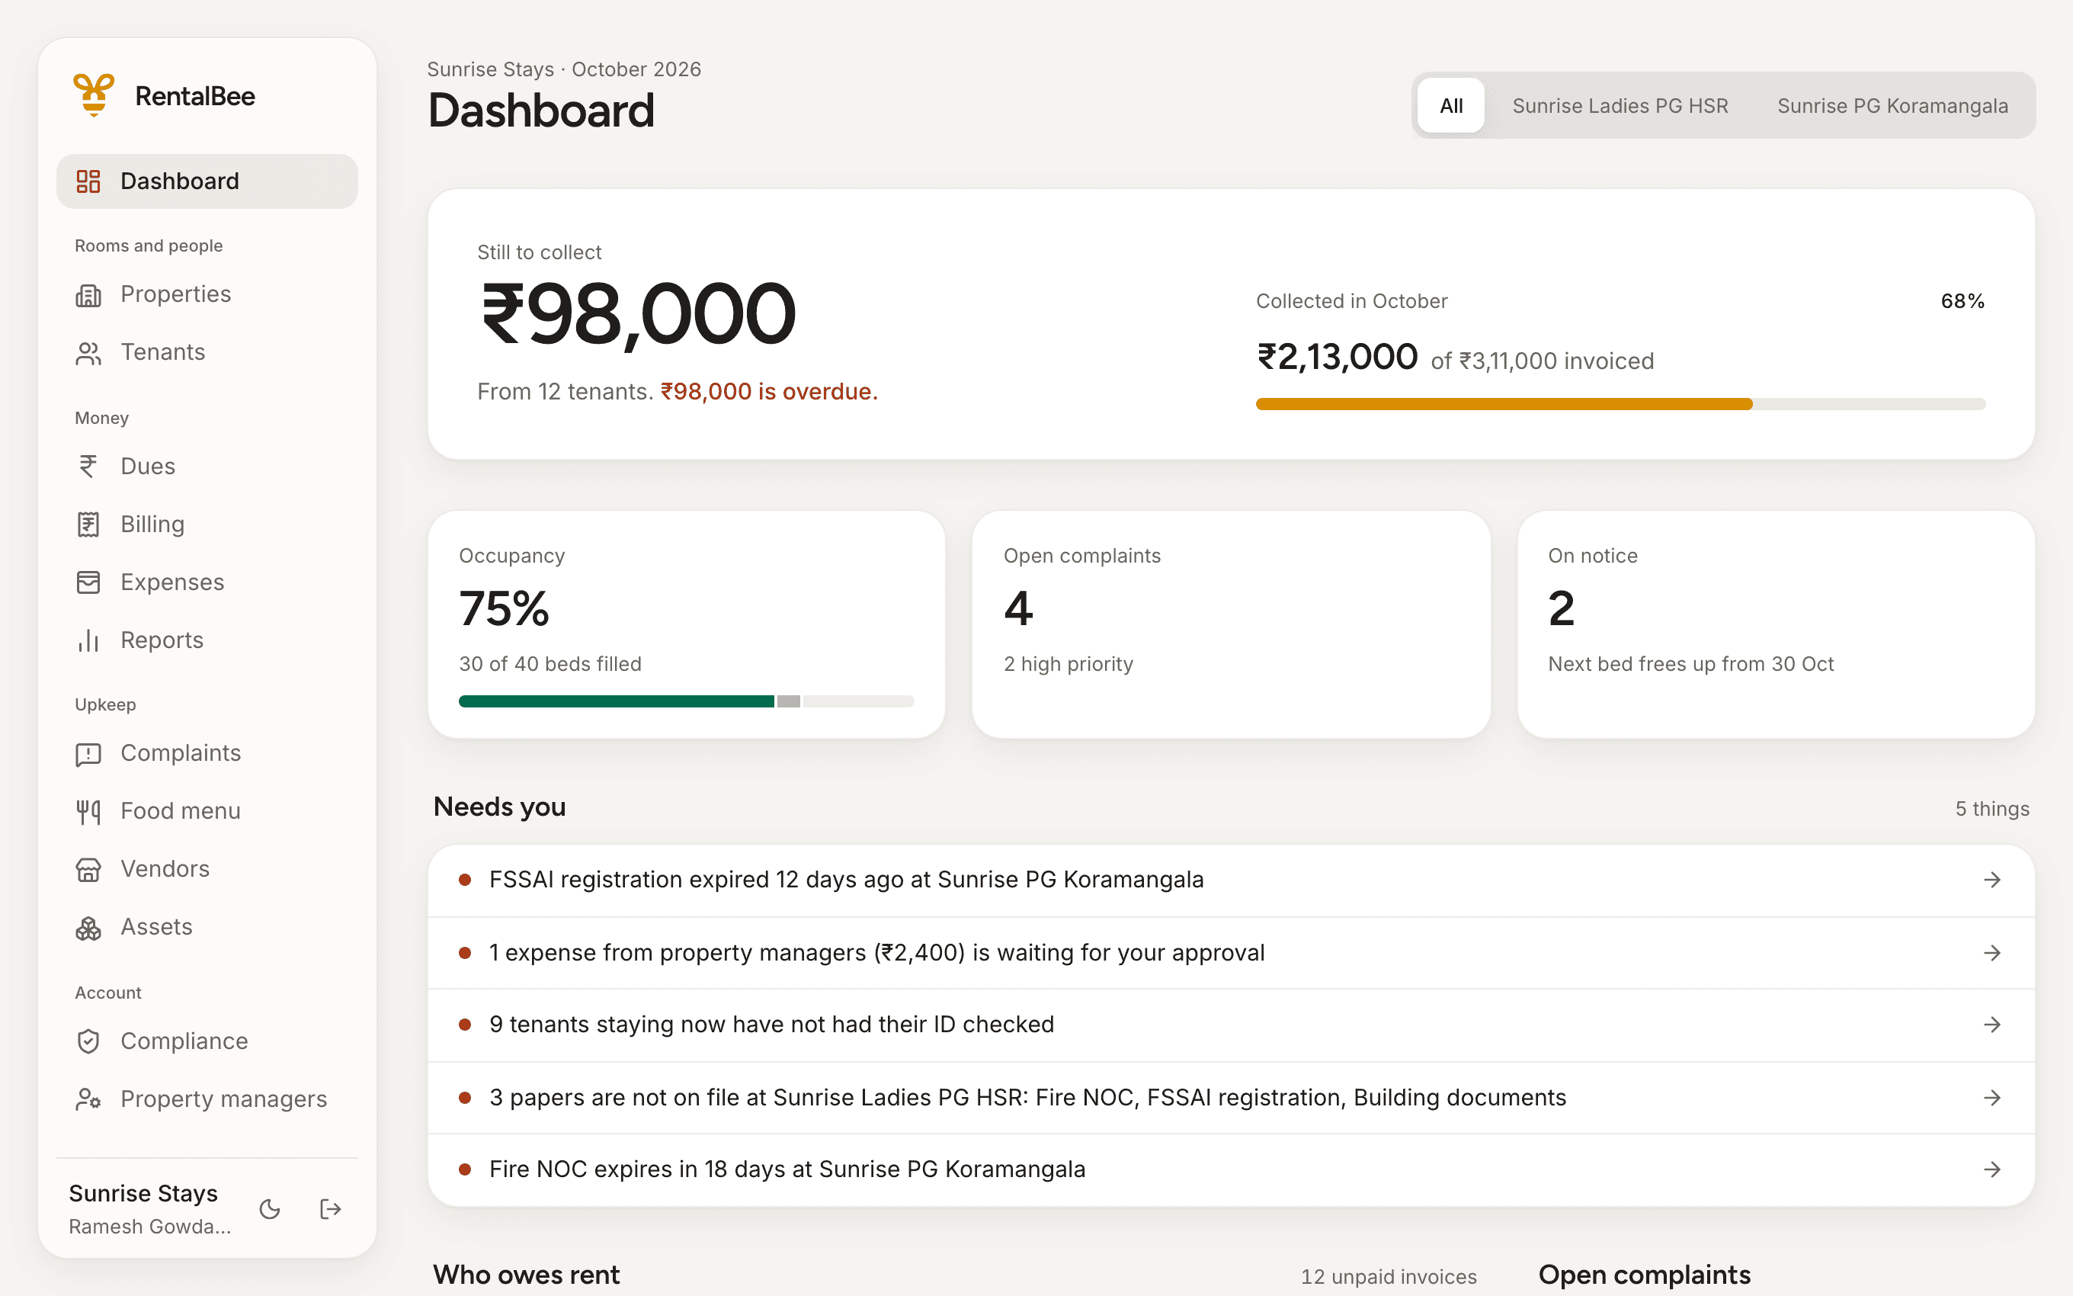Click the Compliance shield icon
Viewport: 2073px width, 1296px height.
(88, 1041)
